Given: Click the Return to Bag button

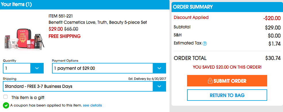Looking at the screenshot, I should [227, 95].
